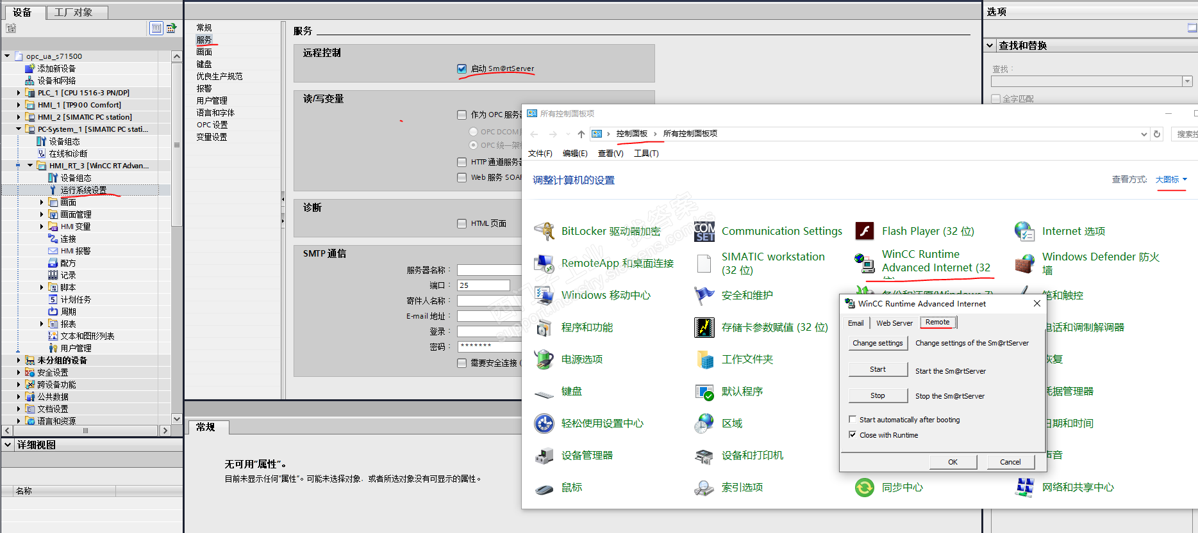Click Start button for Sm@rtServer
The image size is (1198, 533).
point(878,369)
